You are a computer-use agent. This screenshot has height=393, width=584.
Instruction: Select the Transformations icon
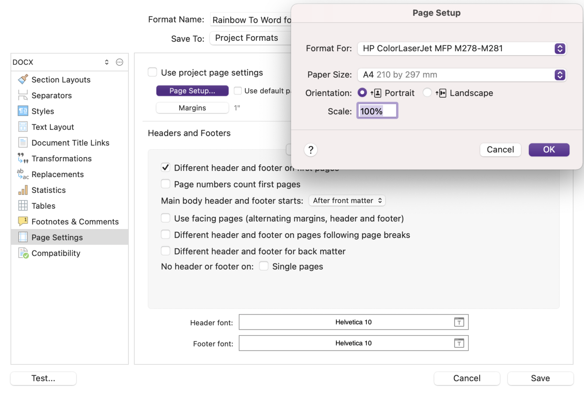23,158
